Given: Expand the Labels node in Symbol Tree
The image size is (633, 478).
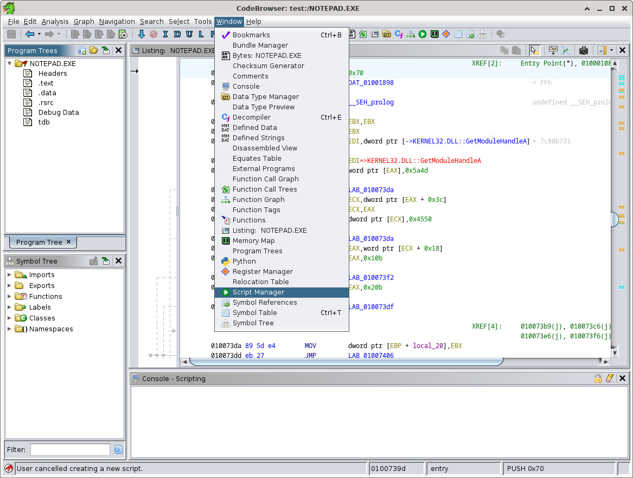Looking at the screenshot, I should (x=10, y=307).
